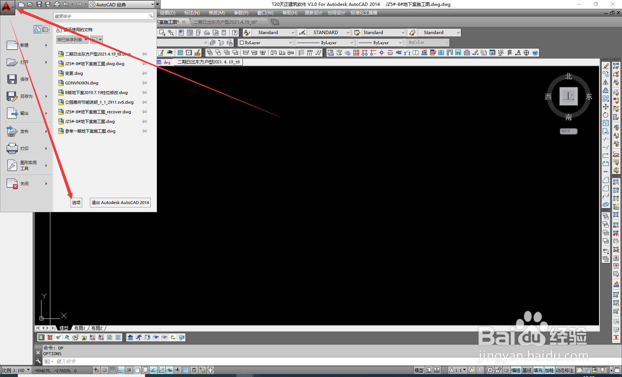622x377 pixels.
Task: Click the 搜索命令 search input field
Action: [x=101, y=16]
